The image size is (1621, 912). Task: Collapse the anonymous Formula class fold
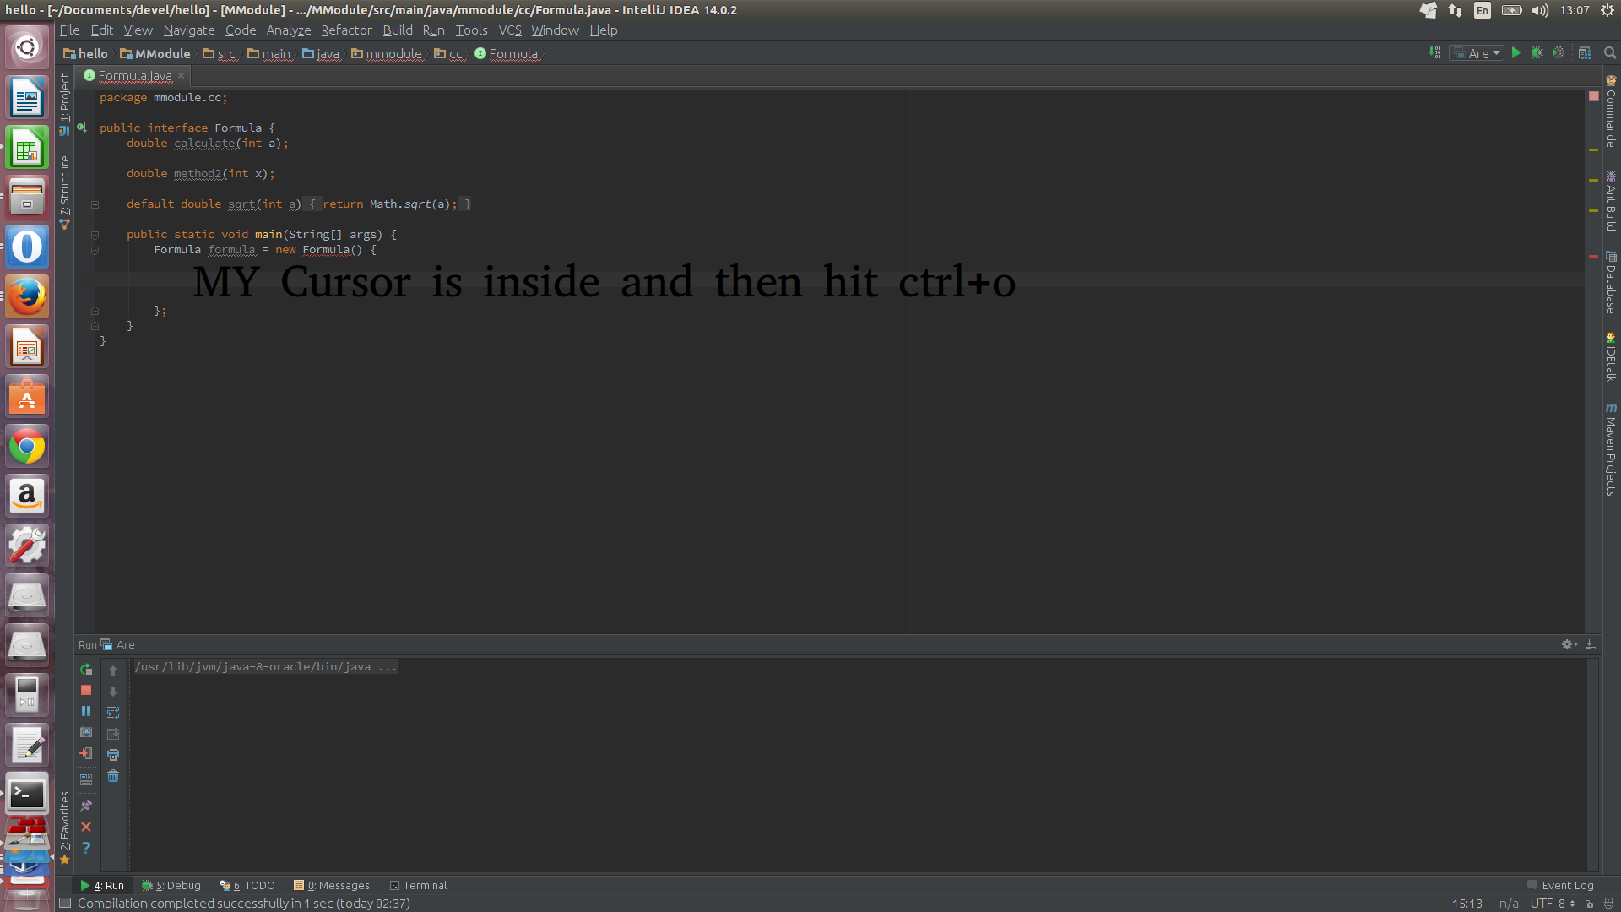95,250
